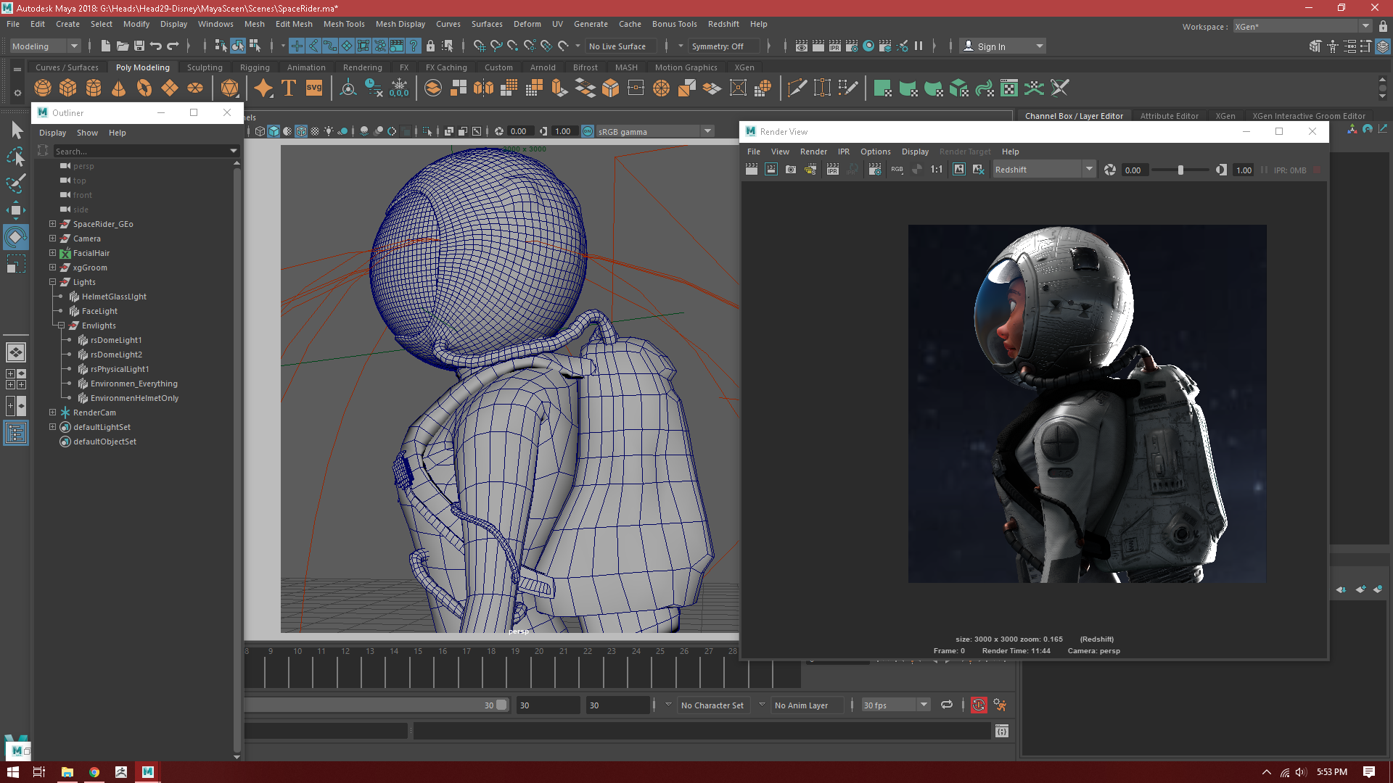Viewport: 1393px width, 783px height.
Task: Open the Show menu in Outliner
Action: (x=87, y=133)
